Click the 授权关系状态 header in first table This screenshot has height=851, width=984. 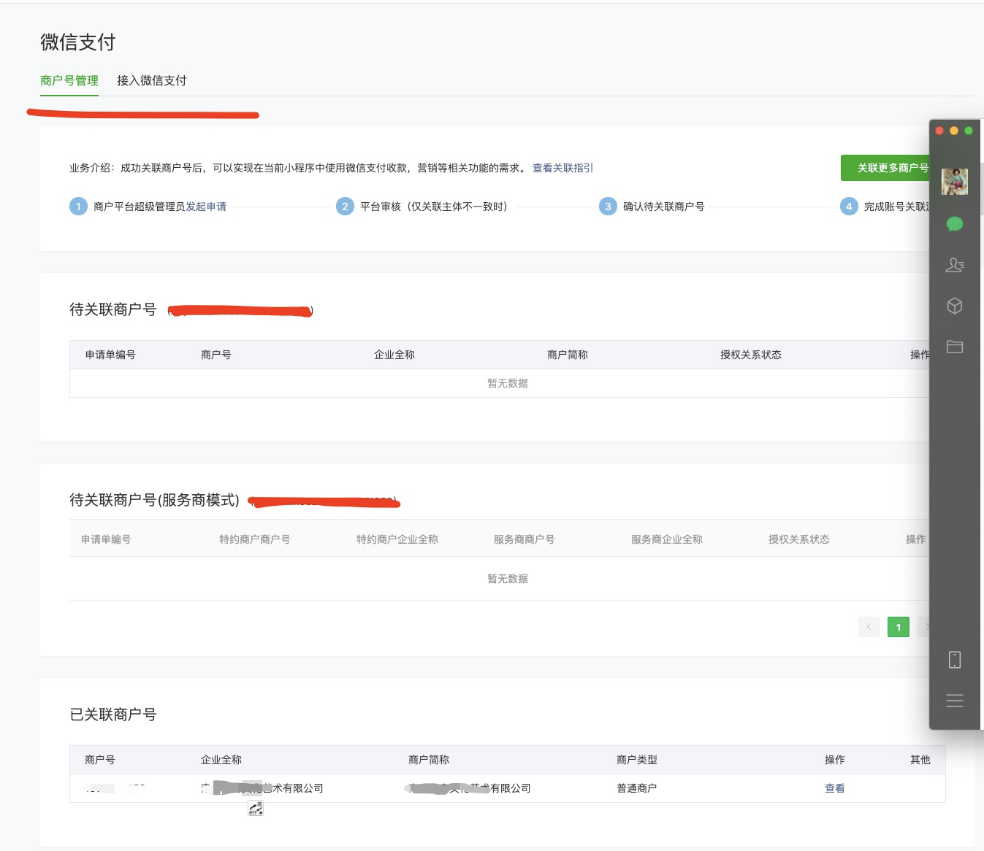coord(750,355)
